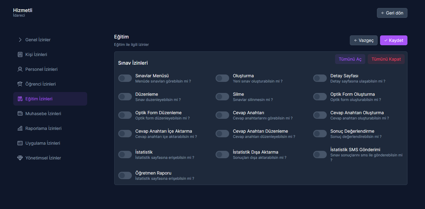Open the Genel İzinler section
425x209 pixels.
click(x=50, y=40)
